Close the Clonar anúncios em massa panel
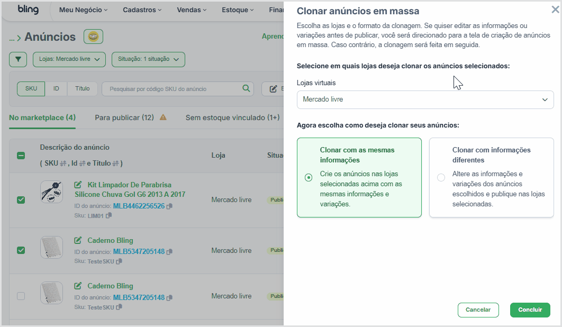 [555, 10]
